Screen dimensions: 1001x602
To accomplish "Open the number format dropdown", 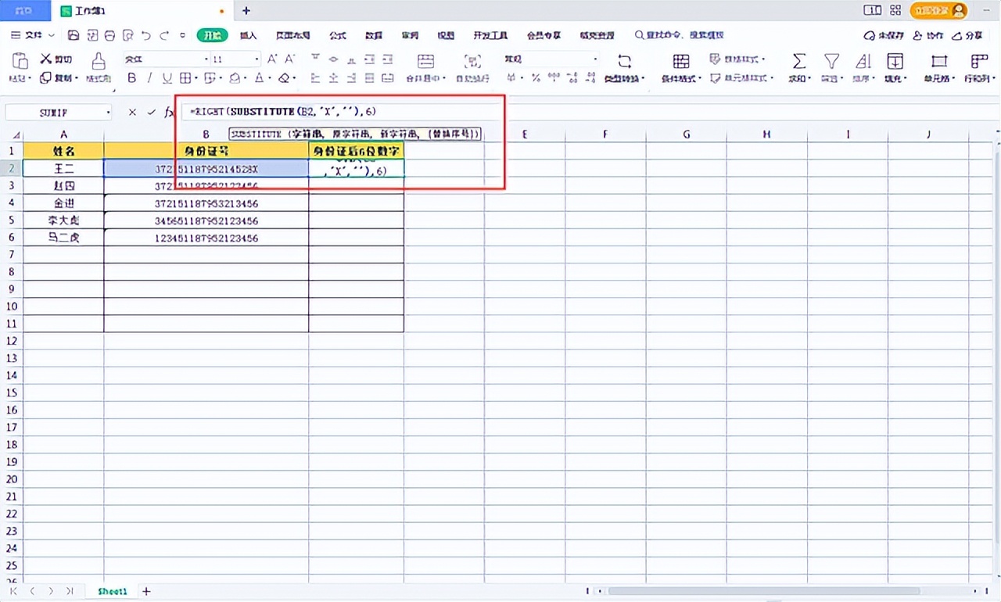I will tap(595, 59).
